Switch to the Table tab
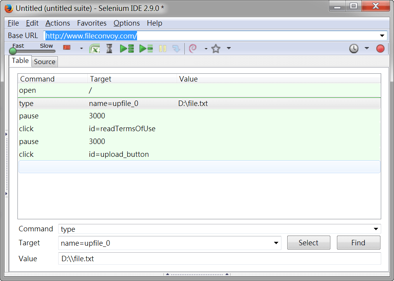Image resolution: width=394 pixels, height=281 pixels. click(20, 61)
